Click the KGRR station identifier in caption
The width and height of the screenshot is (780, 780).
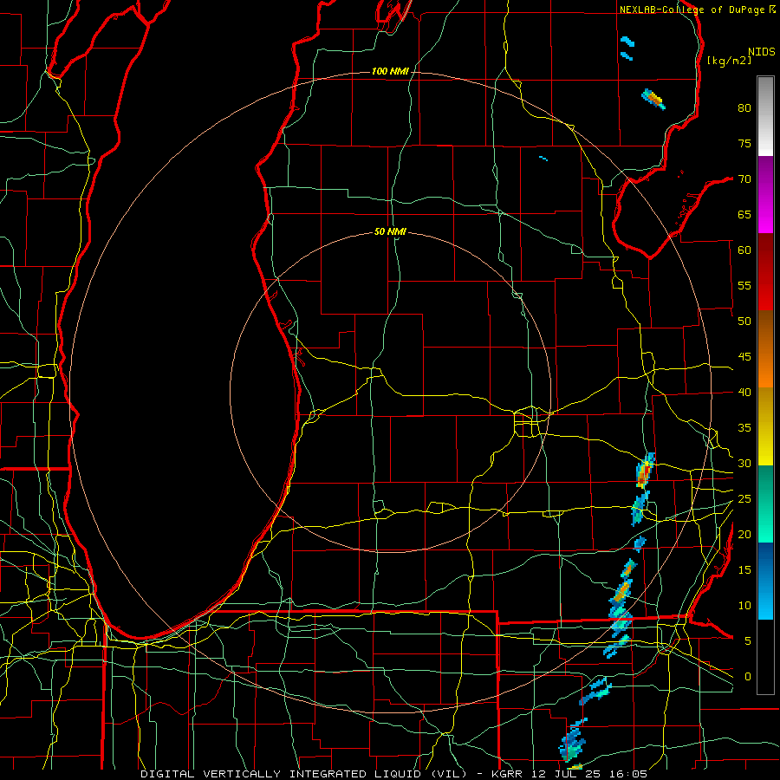click(510, 774)
